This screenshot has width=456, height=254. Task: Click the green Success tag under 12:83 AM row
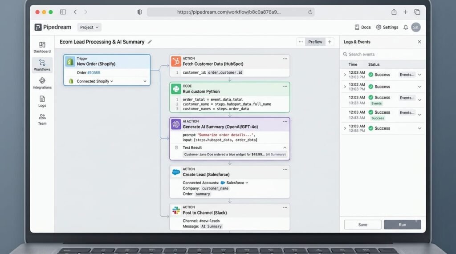tap(378, 118)
